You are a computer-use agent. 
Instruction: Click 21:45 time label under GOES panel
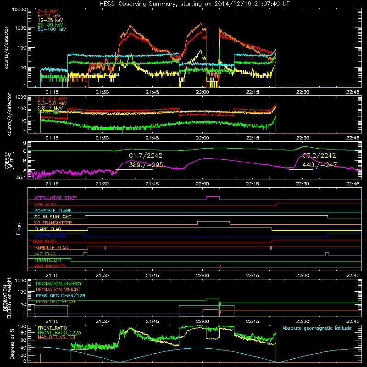[152, 184]
